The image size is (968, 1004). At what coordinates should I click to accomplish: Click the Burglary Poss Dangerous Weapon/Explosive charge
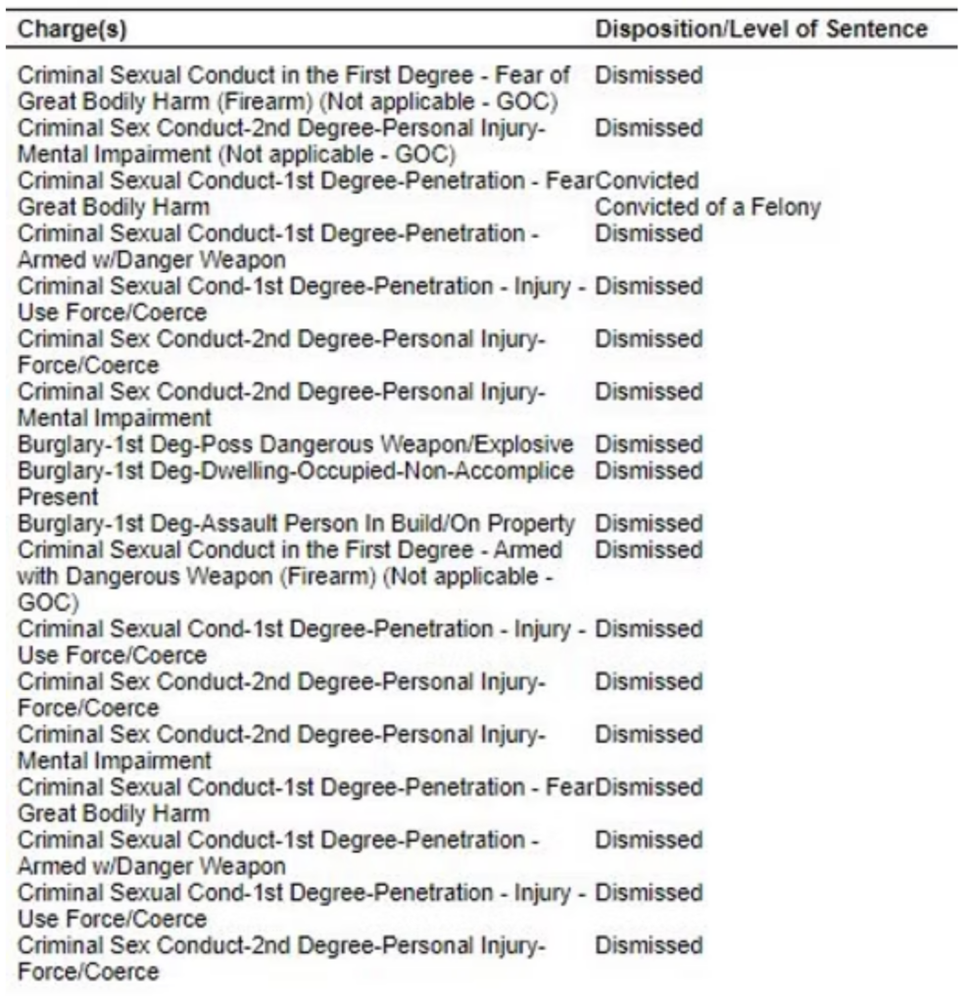pos(296,445)
